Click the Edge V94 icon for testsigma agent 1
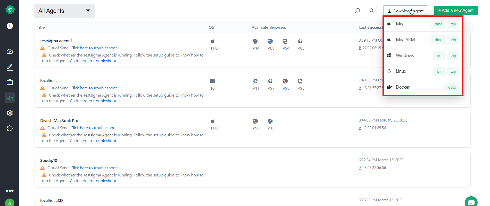Image resolution: width=490 pixels, height=206 pixels. pos(285,41)
